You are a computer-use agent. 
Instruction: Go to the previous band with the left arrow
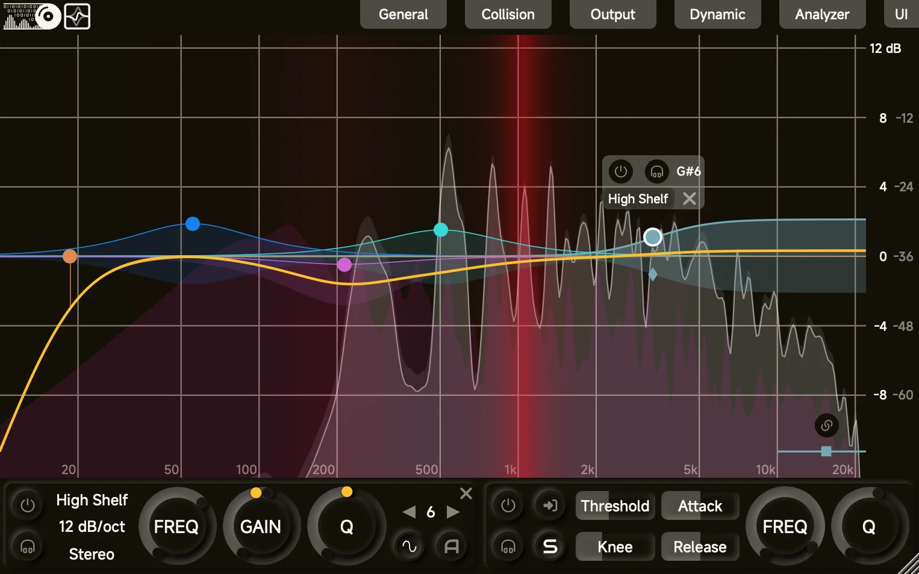(x=410, y=512)
